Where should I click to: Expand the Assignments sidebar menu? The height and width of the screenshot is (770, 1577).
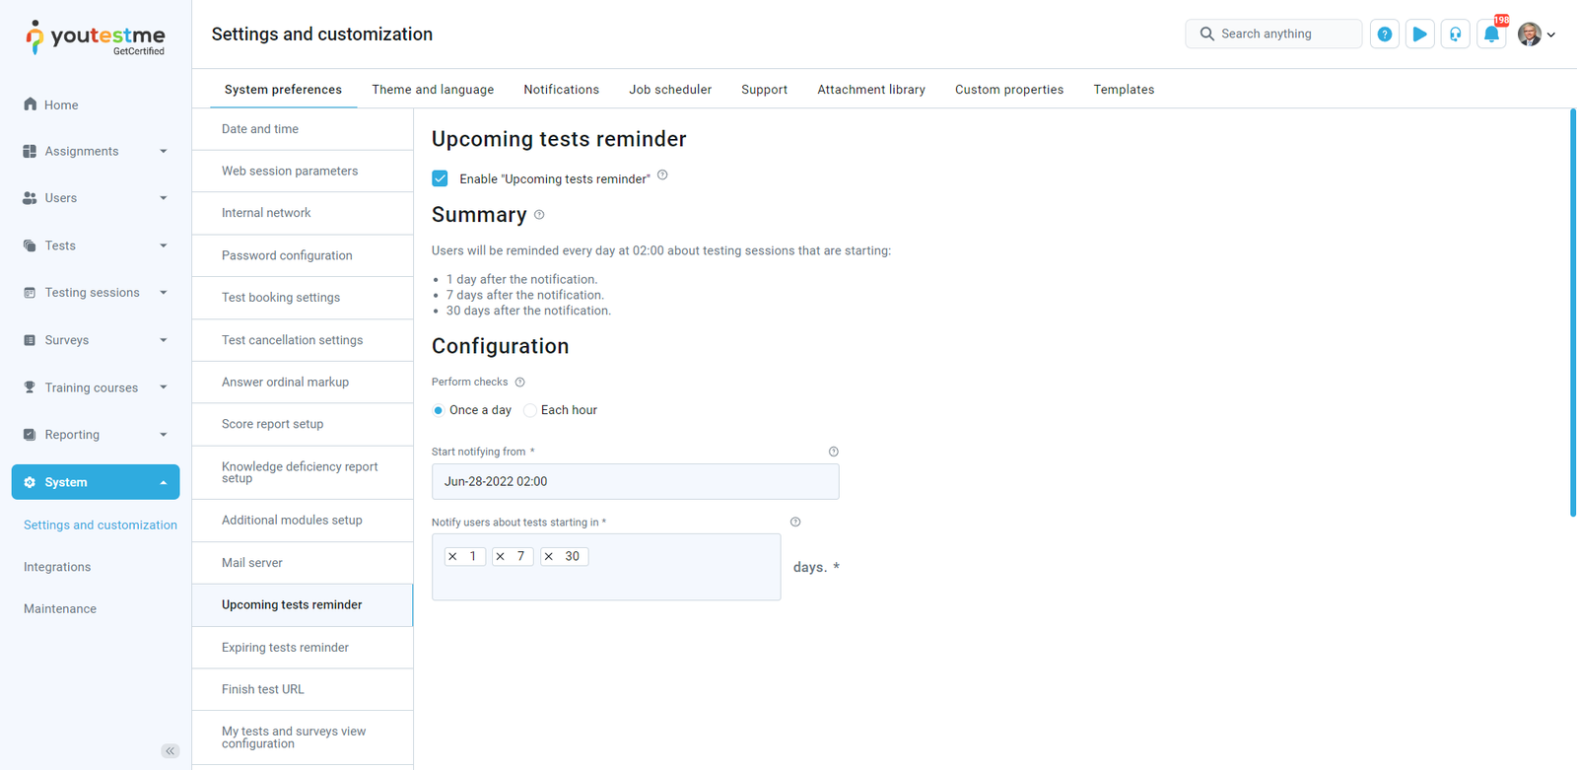[x=95, y=152]
